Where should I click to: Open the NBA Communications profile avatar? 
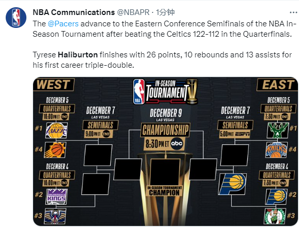point(16,18)
